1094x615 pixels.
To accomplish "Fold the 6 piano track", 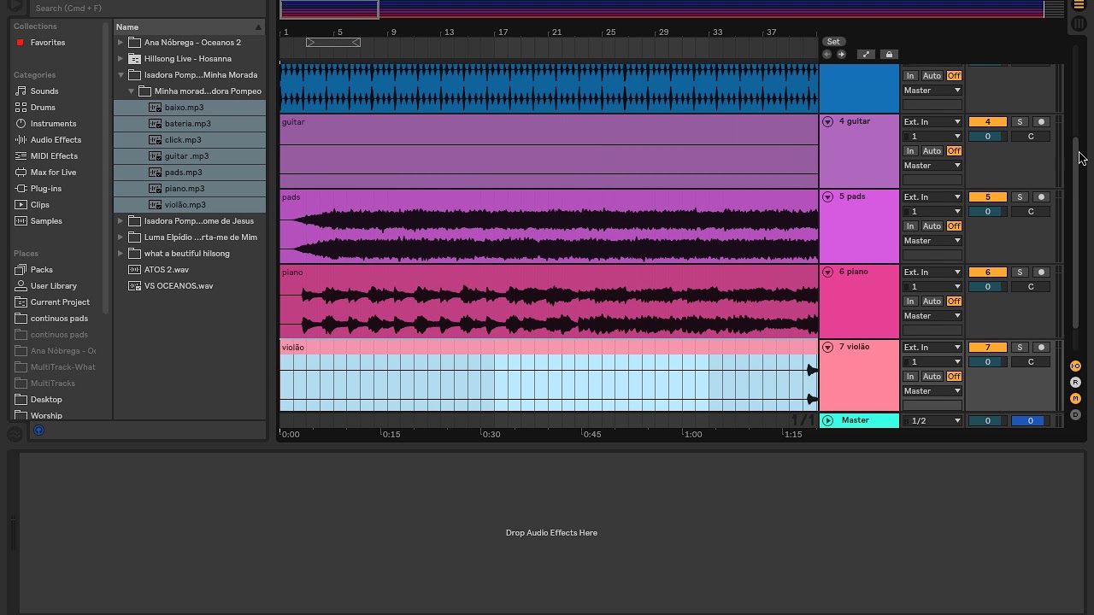I will point(827,272).
